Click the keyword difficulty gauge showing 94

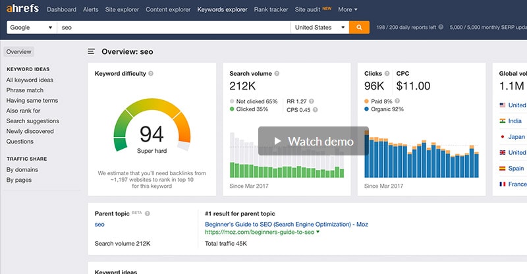point(152,126)
